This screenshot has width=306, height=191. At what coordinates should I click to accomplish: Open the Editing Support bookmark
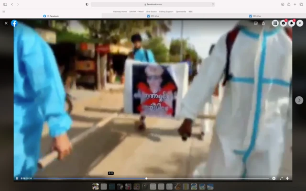tap(166, 11)
